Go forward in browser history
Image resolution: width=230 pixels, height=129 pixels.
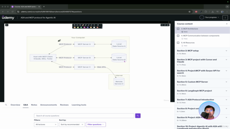tap(8, 12)
